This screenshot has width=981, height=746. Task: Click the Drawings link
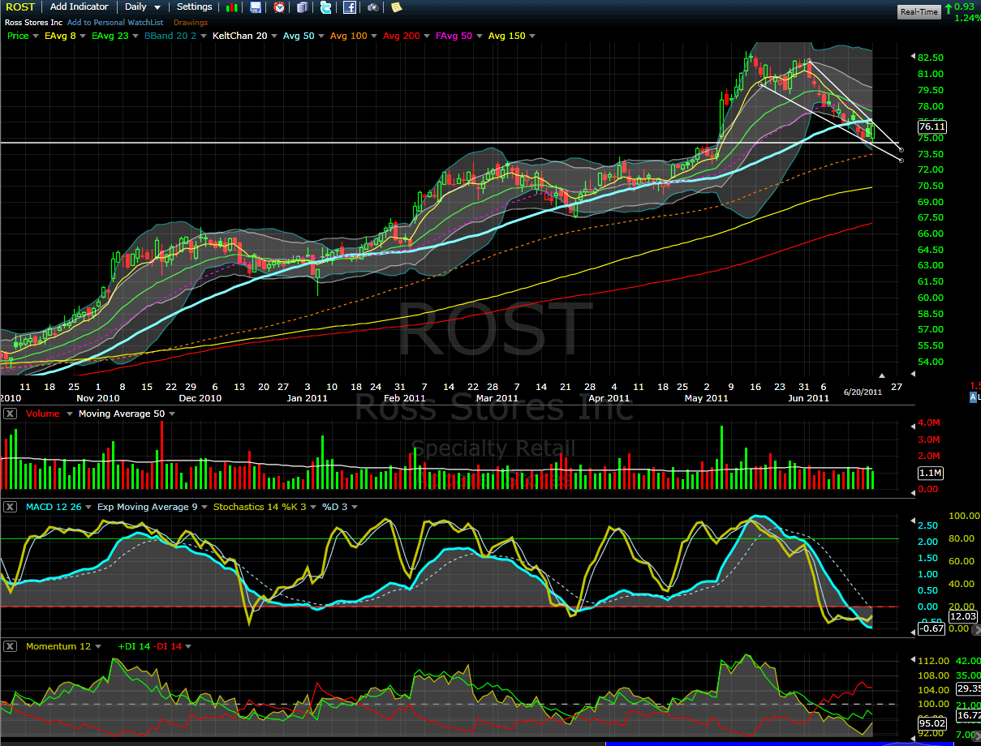click(191, 23)
